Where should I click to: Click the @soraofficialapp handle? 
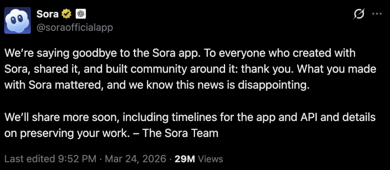coord(75,27)
